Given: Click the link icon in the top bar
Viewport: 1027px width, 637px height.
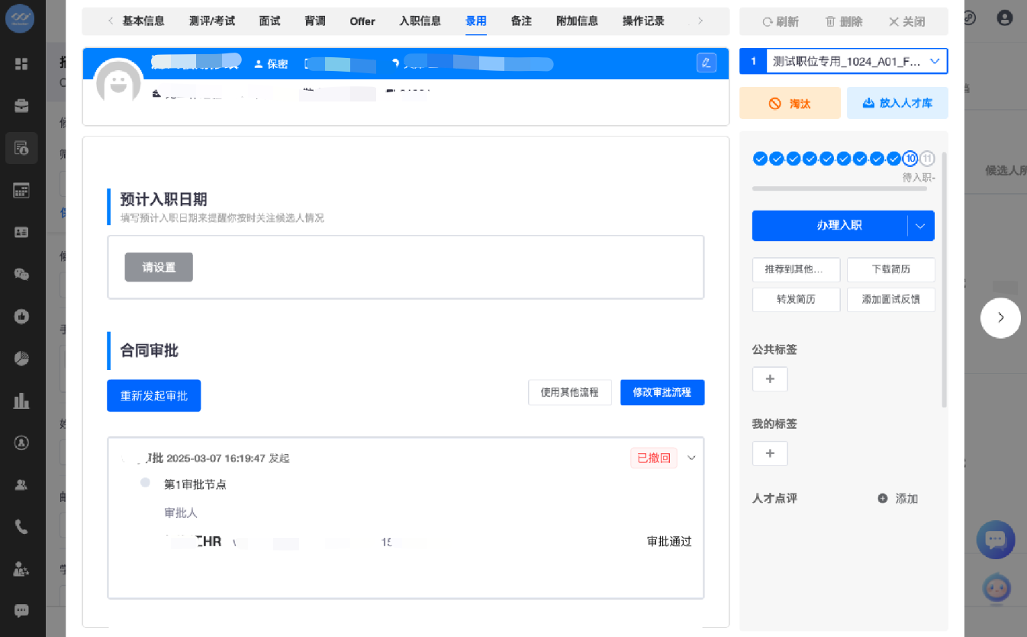Looking at the screenshot, I should (x=970, y=18).
